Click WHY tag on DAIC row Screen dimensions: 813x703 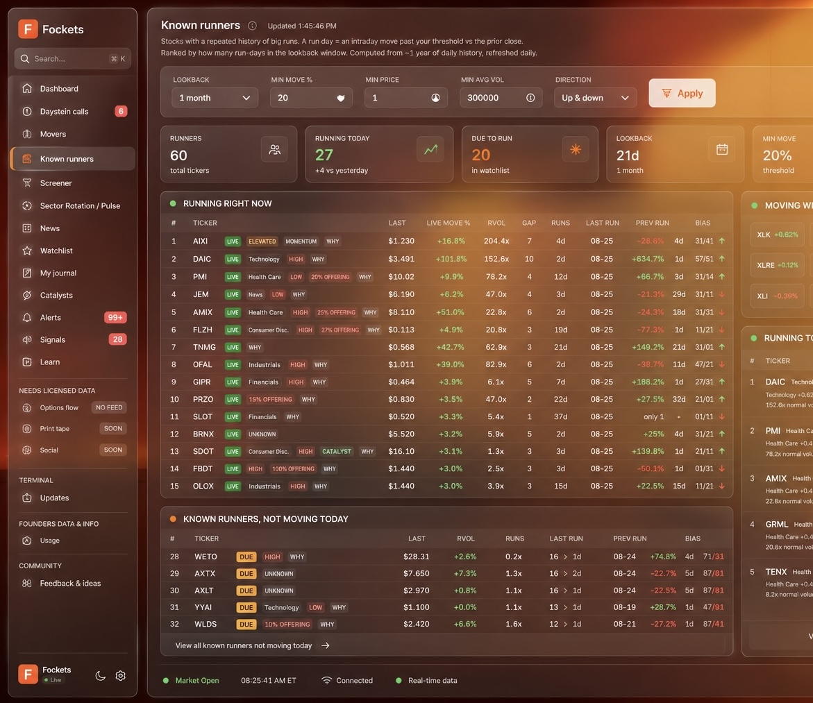click(x=318, y=260)
